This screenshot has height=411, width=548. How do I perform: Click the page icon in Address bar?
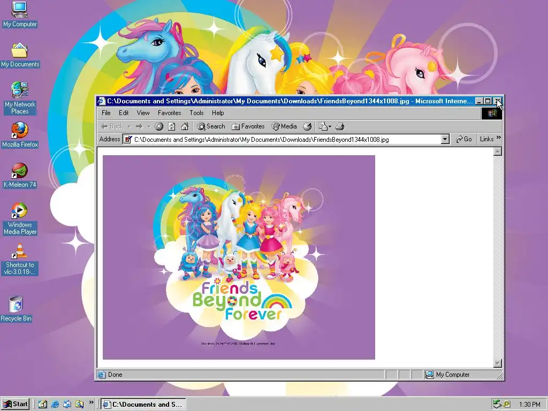coord(128,140)
